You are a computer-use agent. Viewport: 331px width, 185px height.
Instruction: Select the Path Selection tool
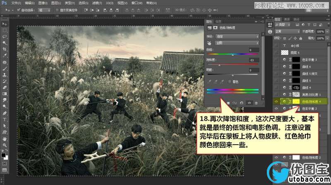click(5, 126)
